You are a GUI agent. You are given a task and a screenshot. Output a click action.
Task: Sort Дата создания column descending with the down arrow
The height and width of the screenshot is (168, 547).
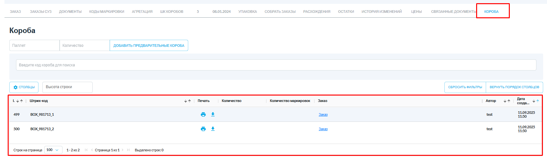(534, 101)
